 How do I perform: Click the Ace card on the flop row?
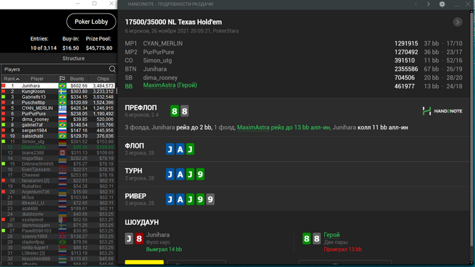coord(180,149)
